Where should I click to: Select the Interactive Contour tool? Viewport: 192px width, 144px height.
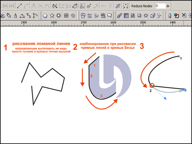click(x=126, y=15)
